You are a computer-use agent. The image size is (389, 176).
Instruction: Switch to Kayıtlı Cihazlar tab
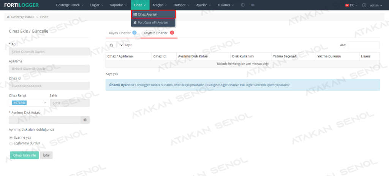click(123, 33)
